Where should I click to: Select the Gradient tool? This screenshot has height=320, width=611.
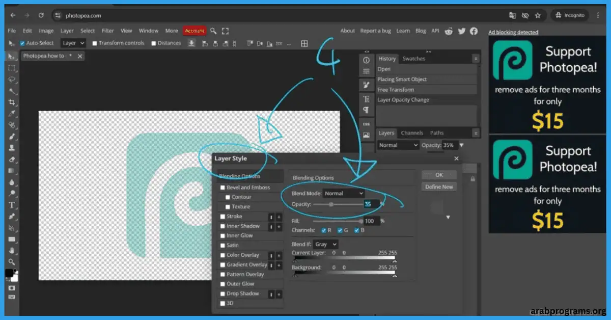click(12, 171)
